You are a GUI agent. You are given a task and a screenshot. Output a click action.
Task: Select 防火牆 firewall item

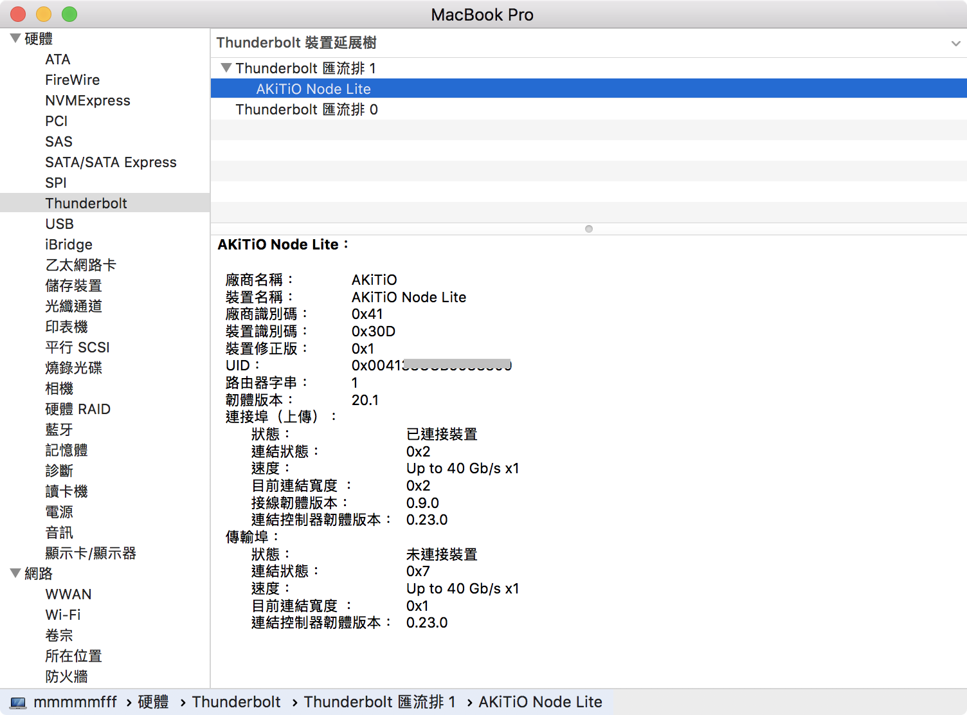tap(66, 676)
